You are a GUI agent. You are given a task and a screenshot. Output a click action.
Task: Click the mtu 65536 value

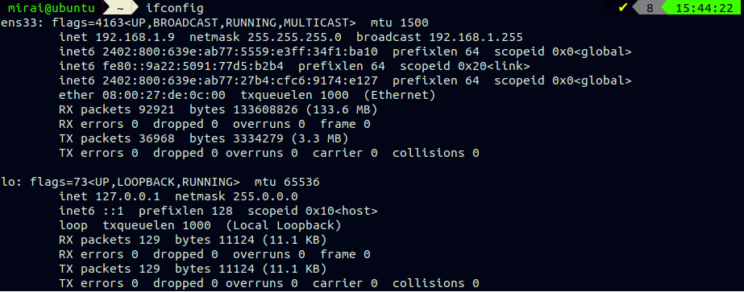tap(287, 183)
